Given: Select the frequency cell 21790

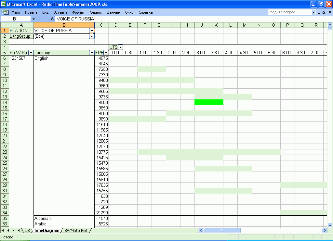Looking at the screenshot, I should click(101, 212).
